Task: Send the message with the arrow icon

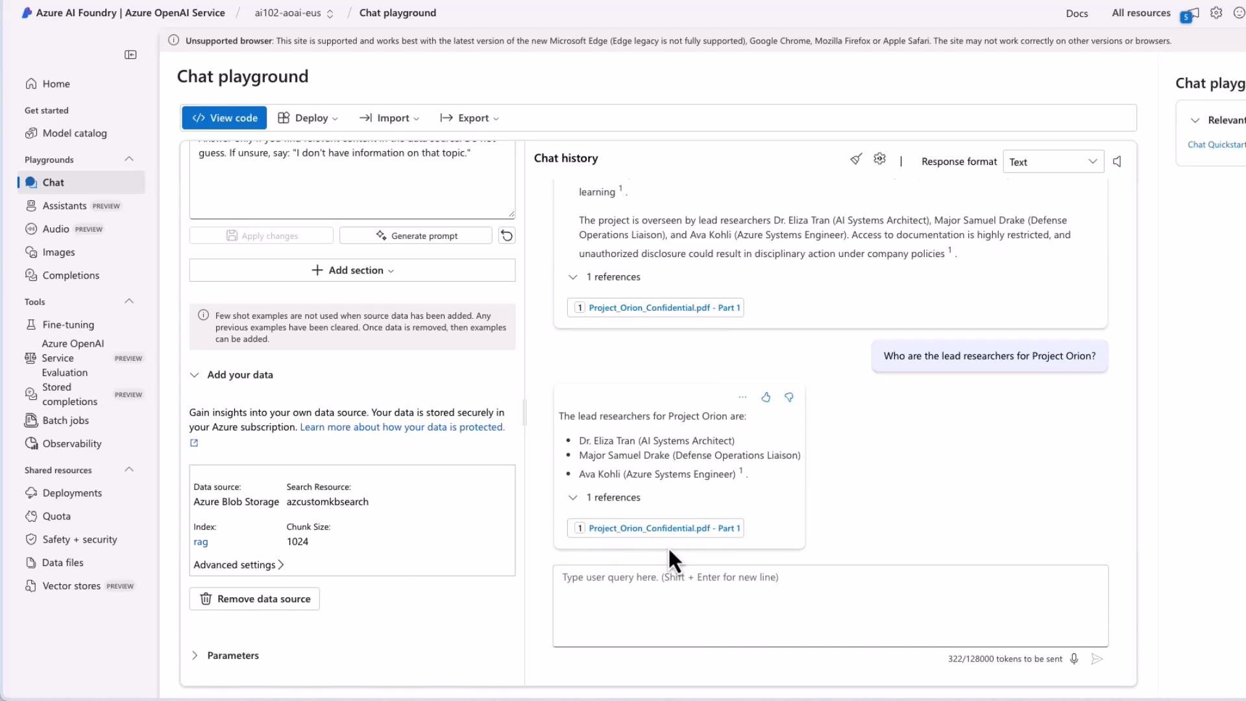Action: (1097, 659)
